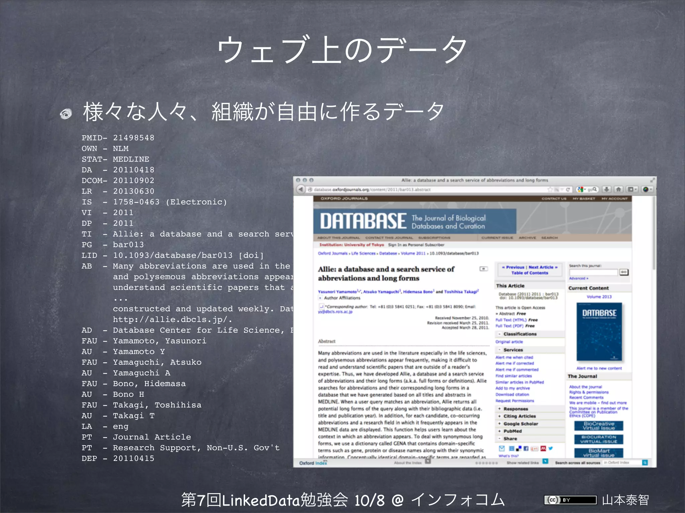685x513 pixels.
Task: Open BIOCURATION VIRTUAL ISSUE banner
Action: [599, 439]
